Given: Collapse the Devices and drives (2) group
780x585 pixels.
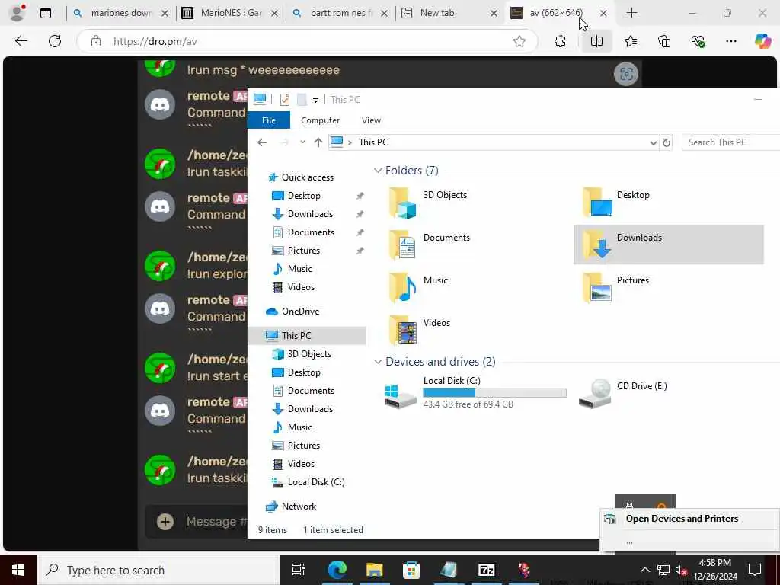Looking at the screenshot, I should (x=378, y=362).
